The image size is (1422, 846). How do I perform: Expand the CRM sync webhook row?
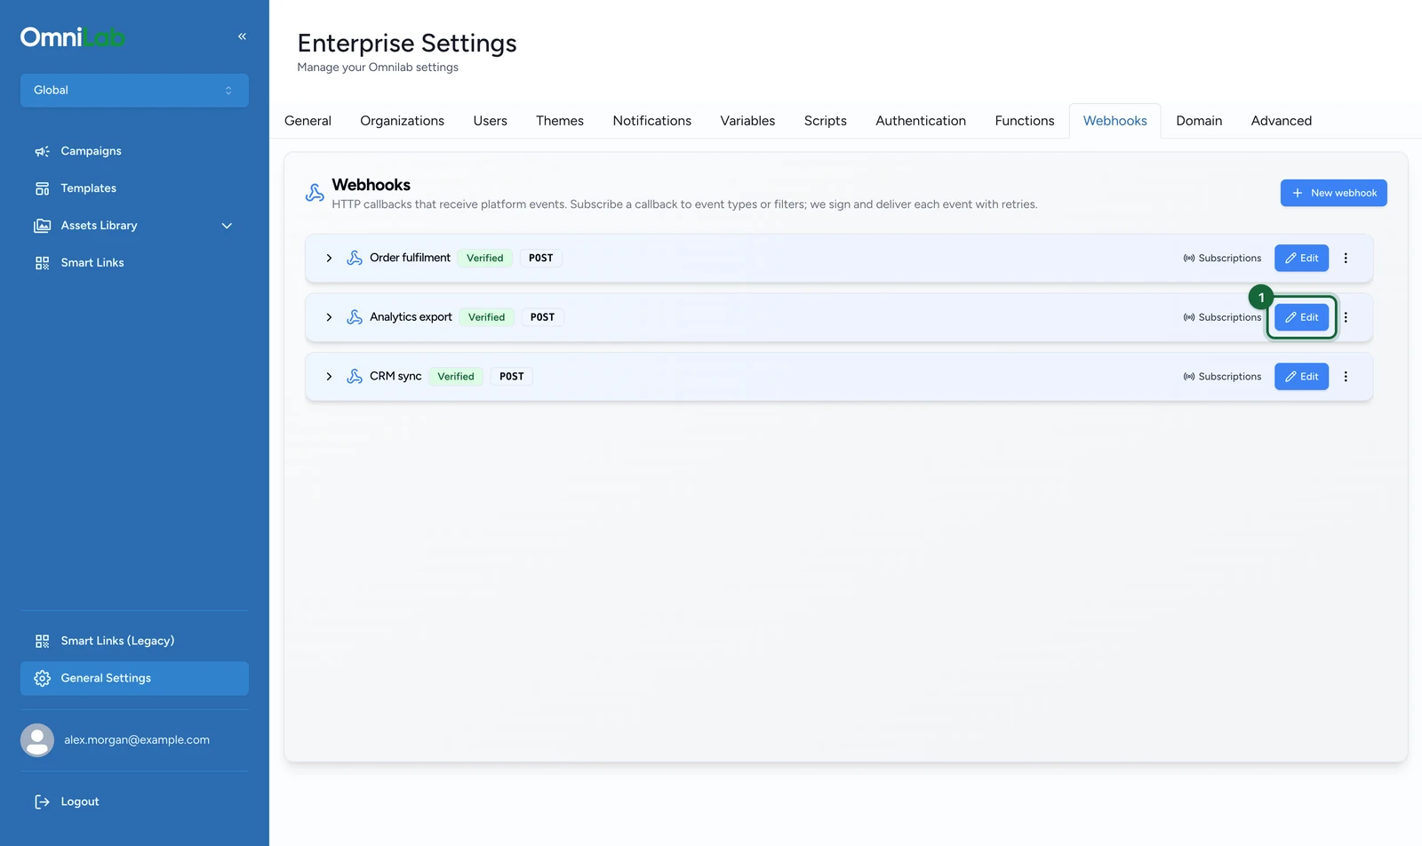pyautogui.click(x=329, y=377)
